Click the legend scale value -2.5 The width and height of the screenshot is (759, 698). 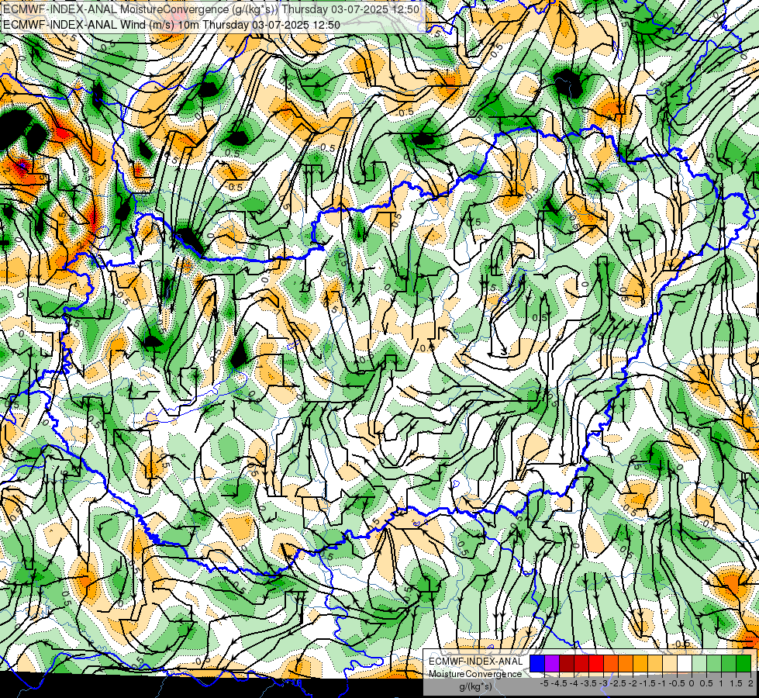coord(618,683)
